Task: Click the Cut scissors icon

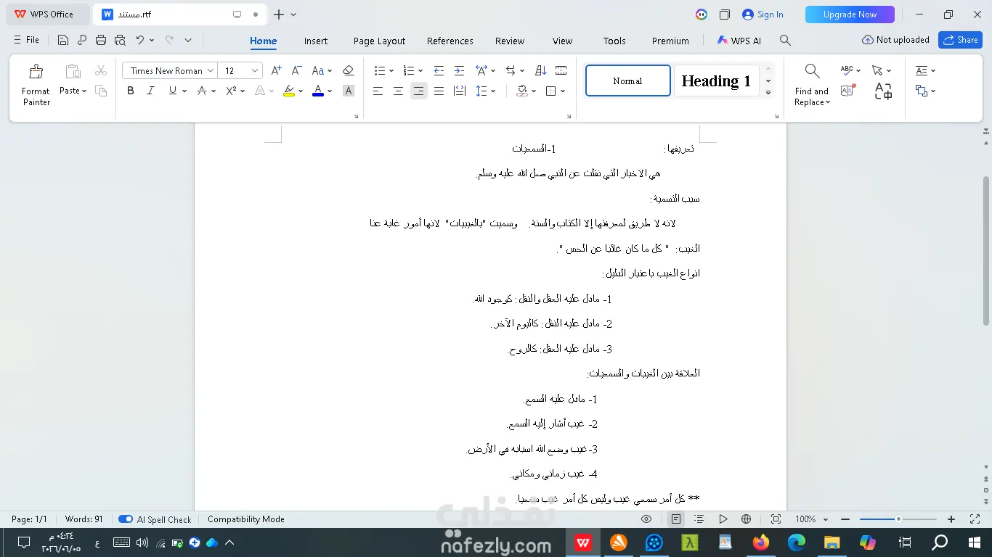Action: click(101, 70)
